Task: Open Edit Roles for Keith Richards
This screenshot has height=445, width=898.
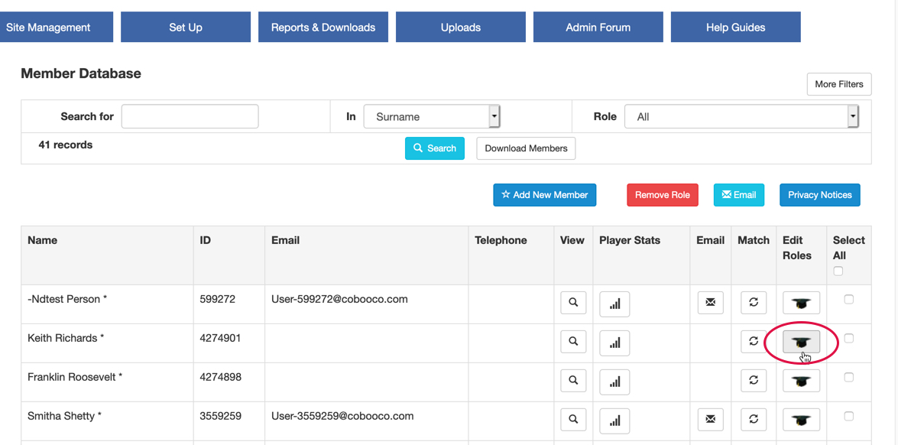Action: (801, 343)
